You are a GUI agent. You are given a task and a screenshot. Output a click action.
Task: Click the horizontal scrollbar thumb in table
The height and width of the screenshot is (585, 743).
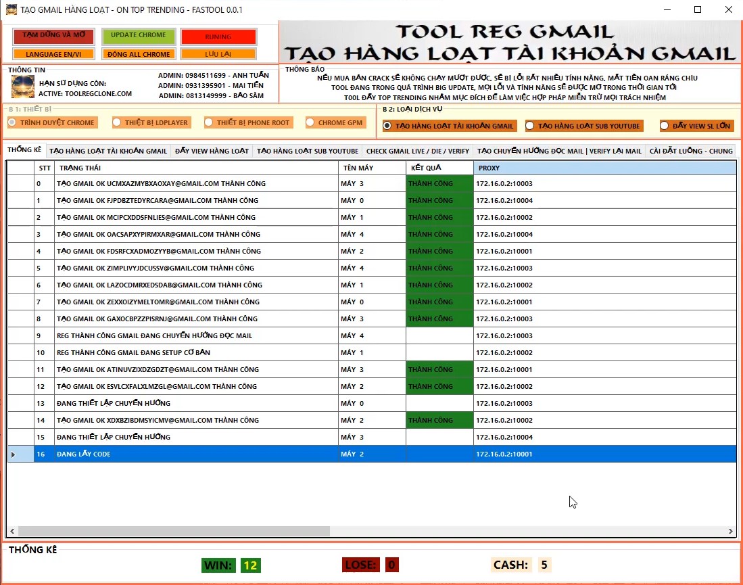173,532
